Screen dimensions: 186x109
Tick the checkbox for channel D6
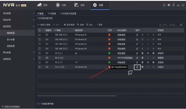pyautogui.click(x=40, y=58)
